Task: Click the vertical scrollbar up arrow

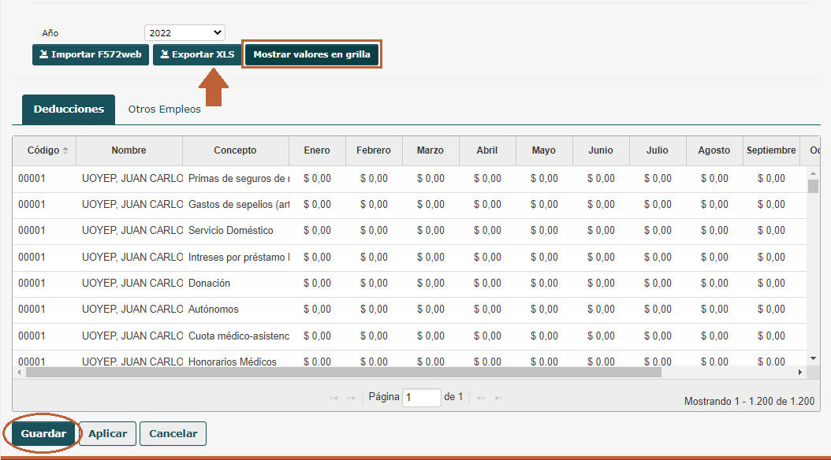Action: click(x=813, y=173)
